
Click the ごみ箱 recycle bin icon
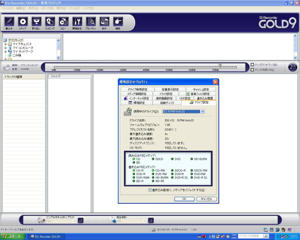[x=10, y=55]
